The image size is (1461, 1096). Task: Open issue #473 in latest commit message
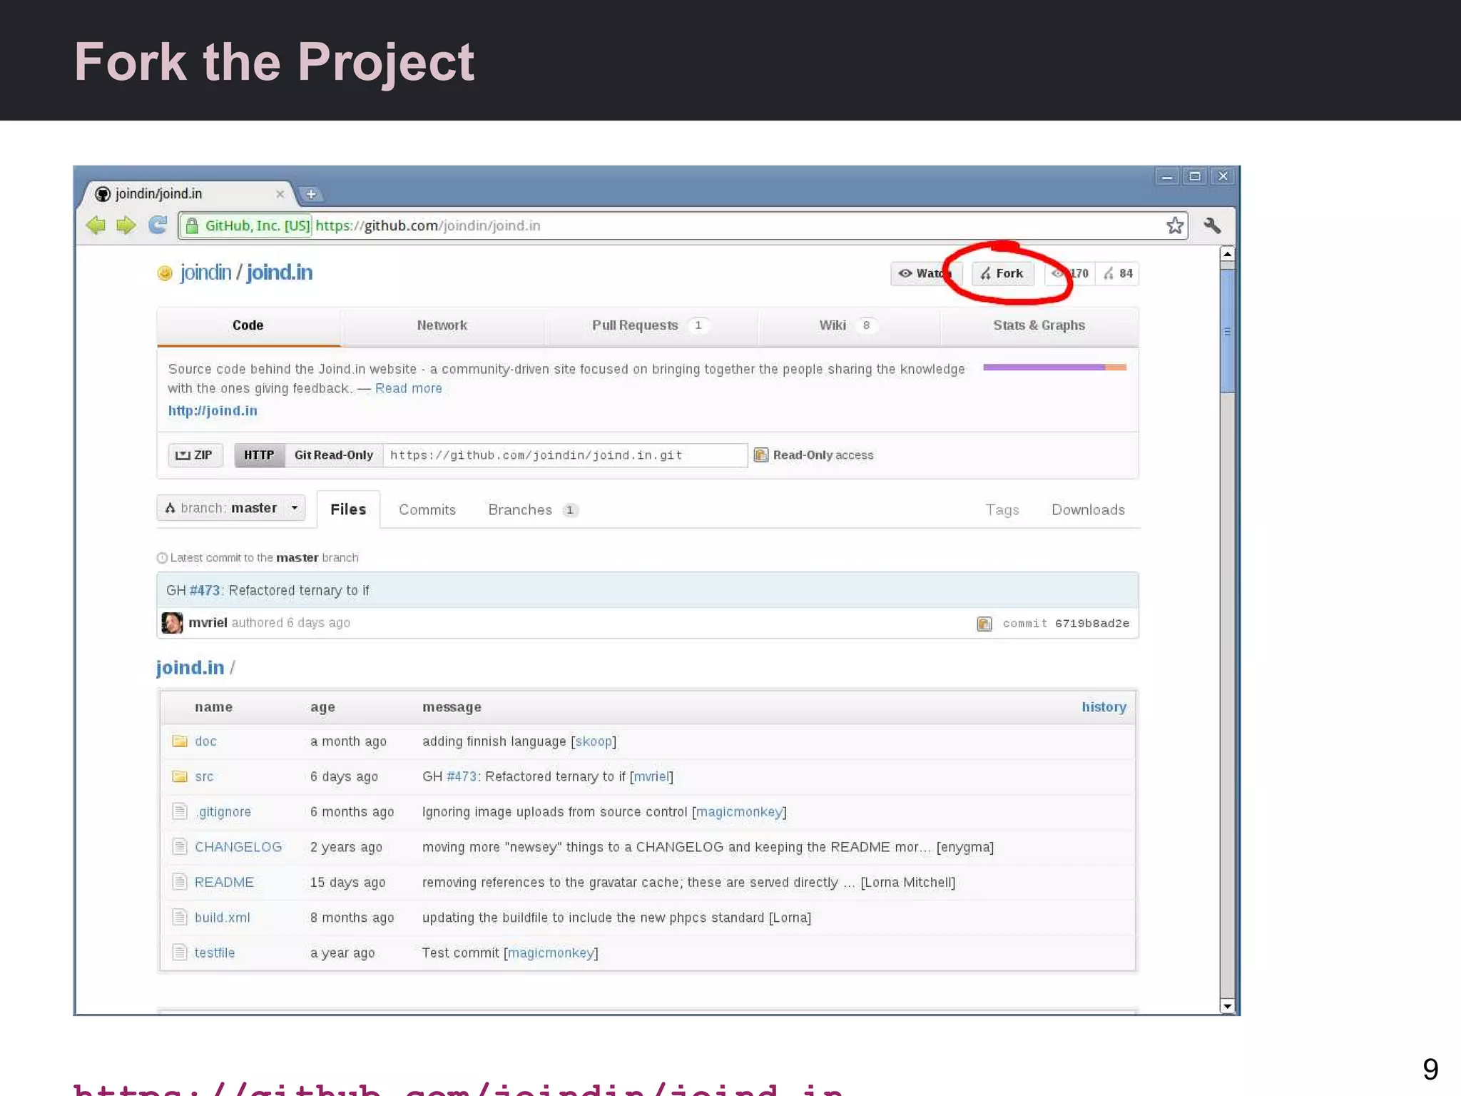point(205,591)
